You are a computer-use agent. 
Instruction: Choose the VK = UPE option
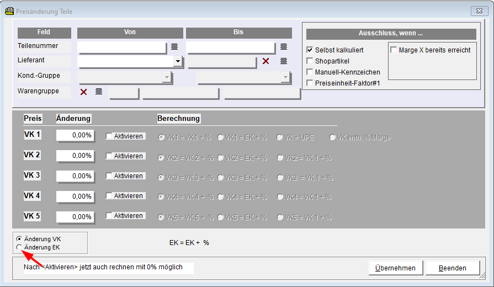[279, 137]
